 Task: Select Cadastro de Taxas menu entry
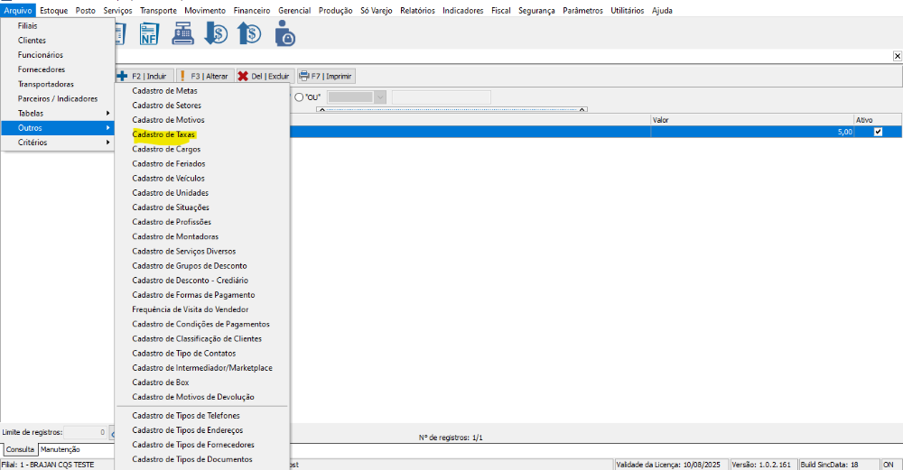coord(163,134)
